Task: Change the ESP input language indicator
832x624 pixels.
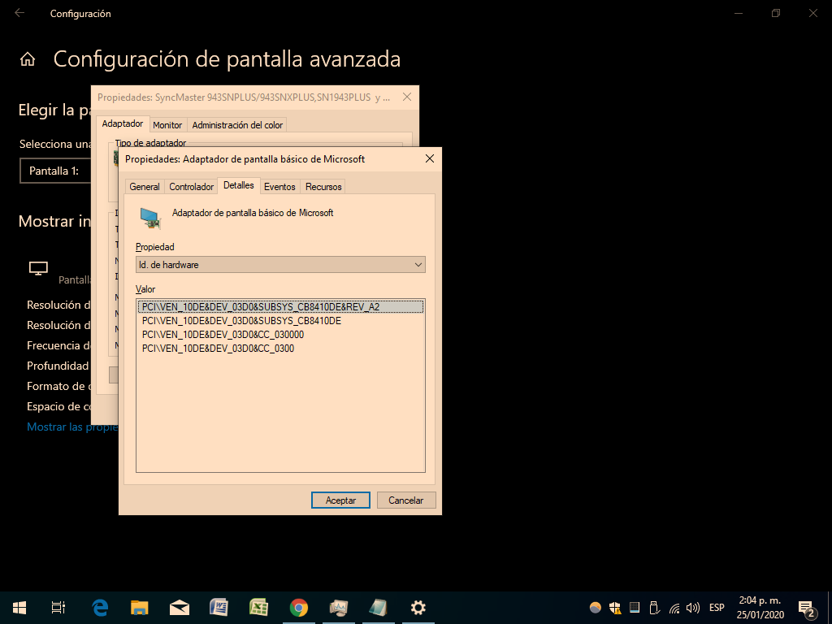Action: click(x=717, y=608)
